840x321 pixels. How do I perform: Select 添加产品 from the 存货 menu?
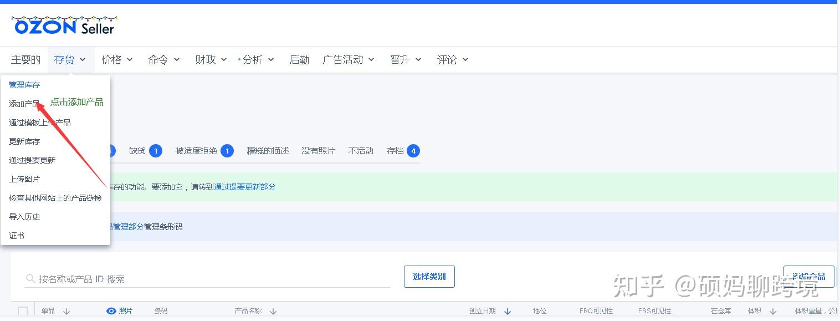[23, 104]
